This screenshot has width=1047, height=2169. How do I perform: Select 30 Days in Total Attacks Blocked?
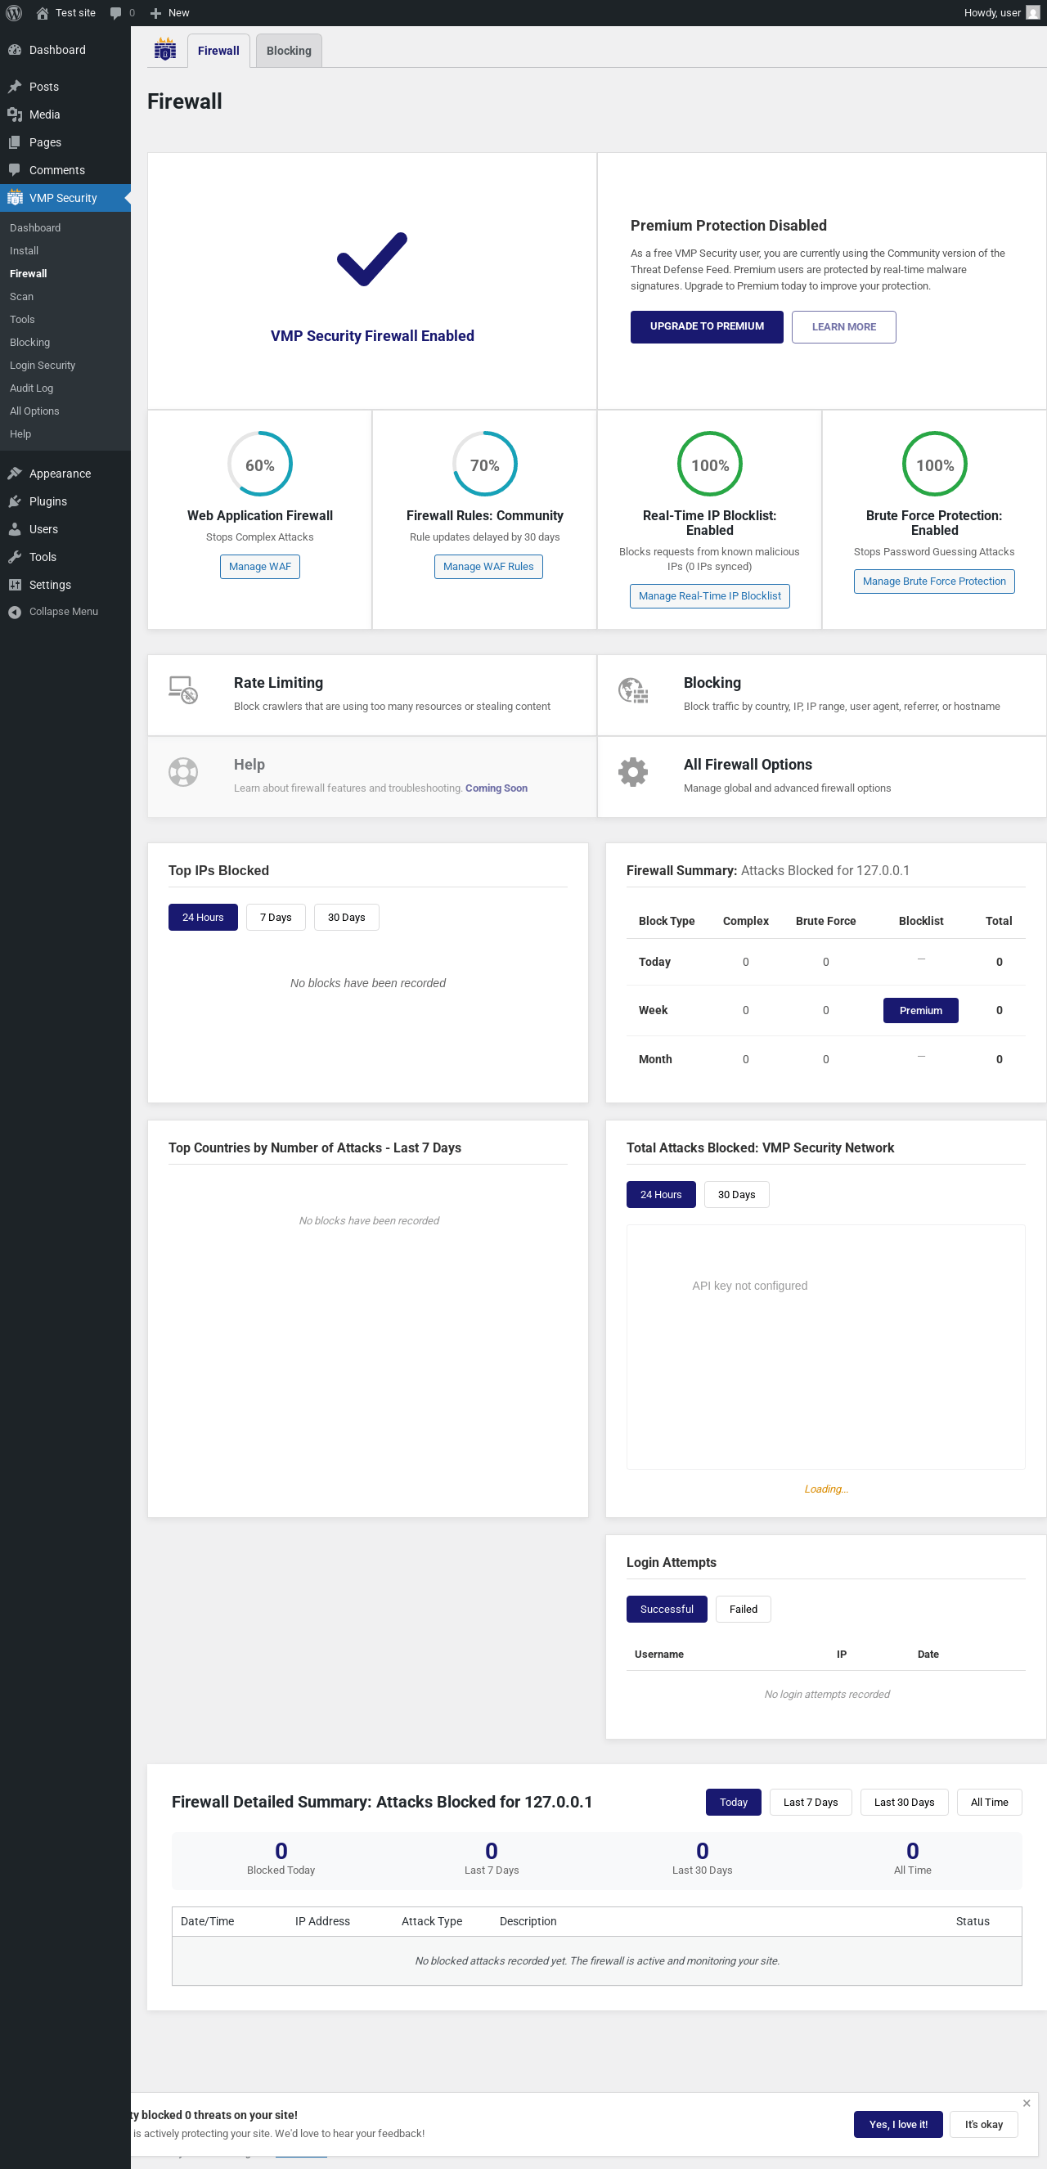pyautogui.click(x=736, y=1194)
